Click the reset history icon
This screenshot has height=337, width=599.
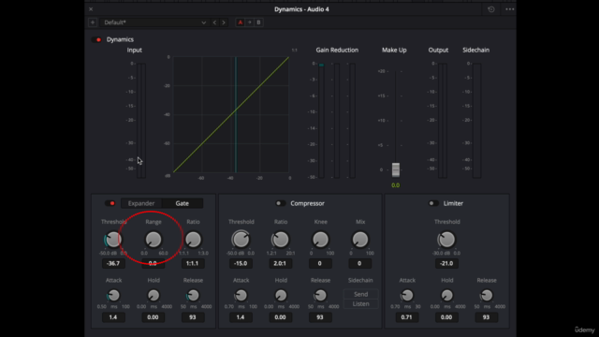(491, 9)
